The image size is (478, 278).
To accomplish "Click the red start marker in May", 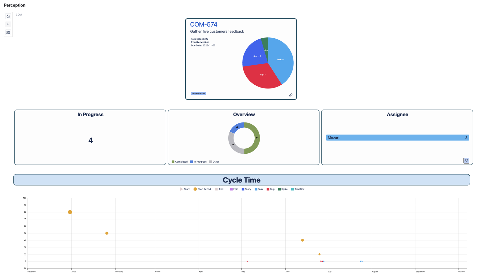I will tap(247, 261).
